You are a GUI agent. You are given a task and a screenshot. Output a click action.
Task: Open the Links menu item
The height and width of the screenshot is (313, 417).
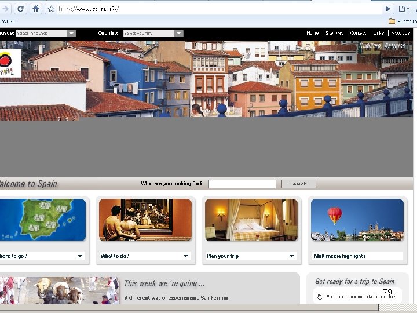[378, 33]
